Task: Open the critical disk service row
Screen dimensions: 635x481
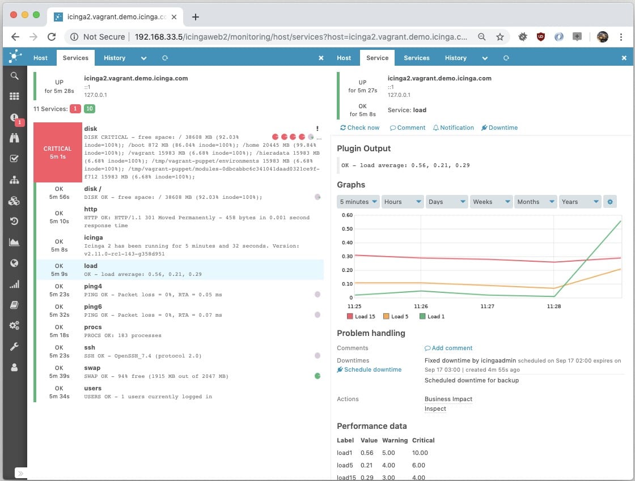Action: tap(179, 152)
